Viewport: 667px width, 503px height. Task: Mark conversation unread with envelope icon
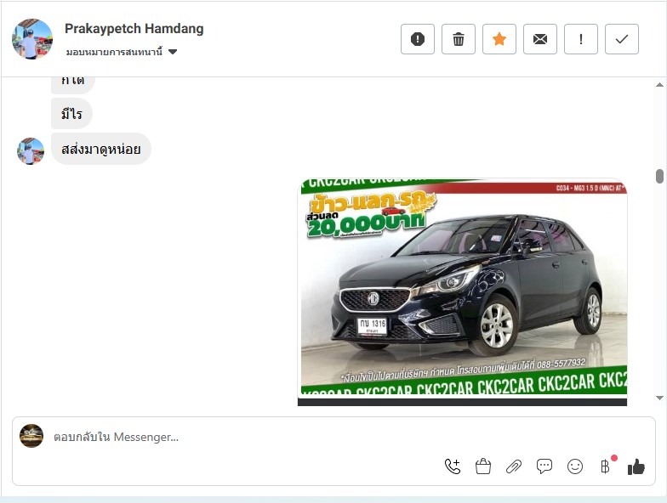click(x=539, y=39)
